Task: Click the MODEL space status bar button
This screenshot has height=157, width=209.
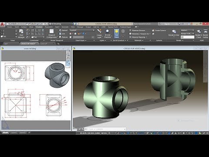Action: coord(104,133)
